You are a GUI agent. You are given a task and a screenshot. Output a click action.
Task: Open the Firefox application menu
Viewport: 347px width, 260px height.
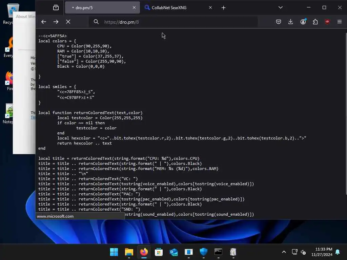coord(340,22)
